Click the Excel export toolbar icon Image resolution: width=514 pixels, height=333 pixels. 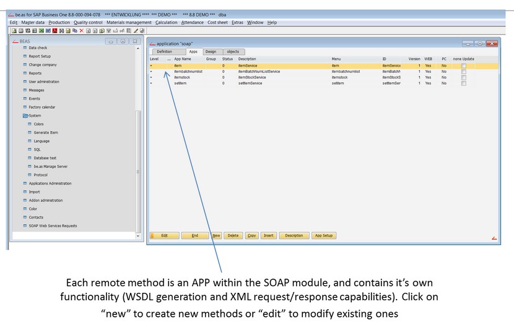pyautogui.click(x=41, y=30)
